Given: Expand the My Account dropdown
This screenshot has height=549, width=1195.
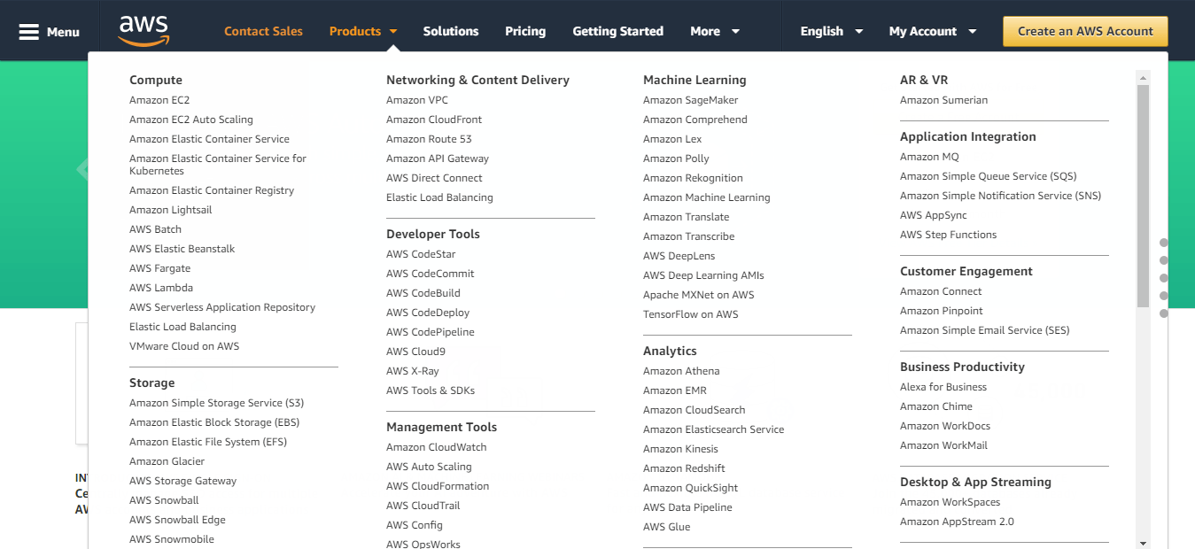Looking at the screenshot, I should (x=932, y=31).
